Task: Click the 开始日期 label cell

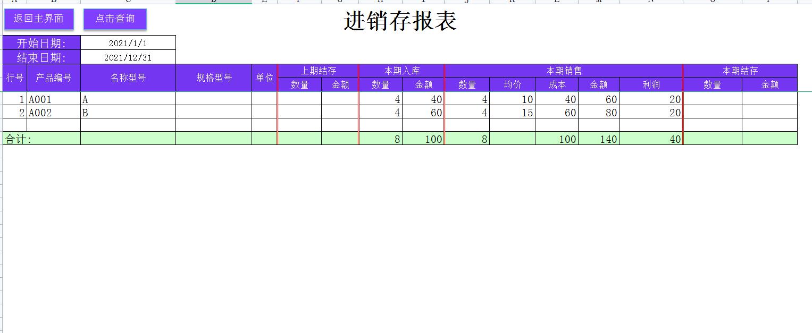Action: (x=40, y=42)
